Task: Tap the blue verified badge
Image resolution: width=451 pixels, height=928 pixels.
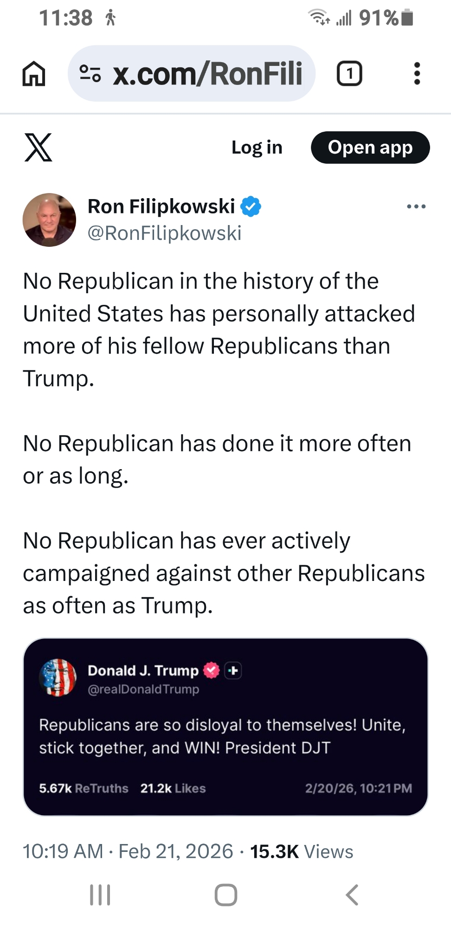Action: click(251, 206)
